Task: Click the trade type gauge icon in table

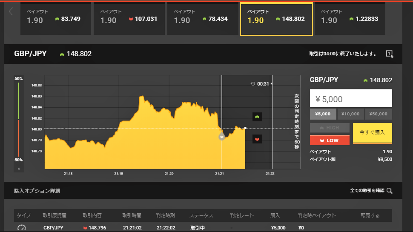Action: [x=21, y=228]
